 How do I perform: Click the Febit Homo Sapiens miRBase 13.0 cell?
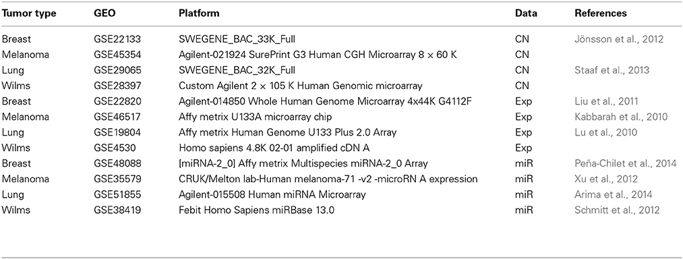click(x=257, y=210)
